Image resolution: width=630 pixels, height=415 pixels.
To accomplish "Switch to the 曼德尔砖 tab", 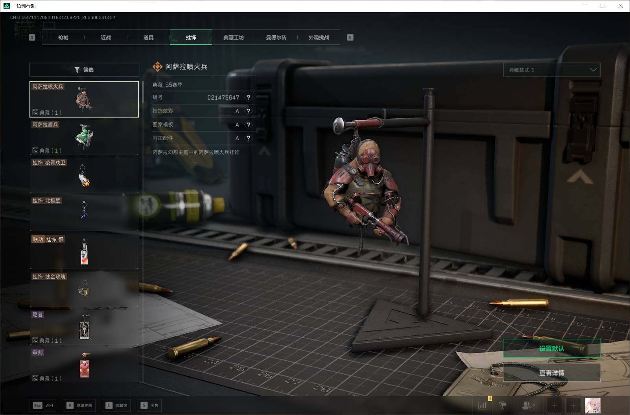I will tap(276, 37).
